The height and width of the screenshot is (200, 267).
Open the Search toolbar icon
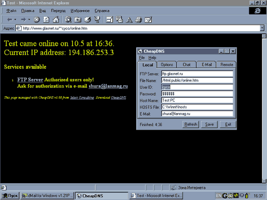(68, 20)
